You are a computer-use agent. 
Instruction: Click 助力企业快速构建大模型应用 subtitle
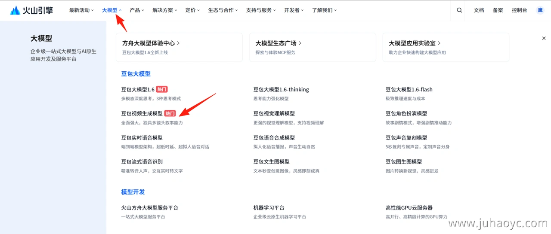418,52
